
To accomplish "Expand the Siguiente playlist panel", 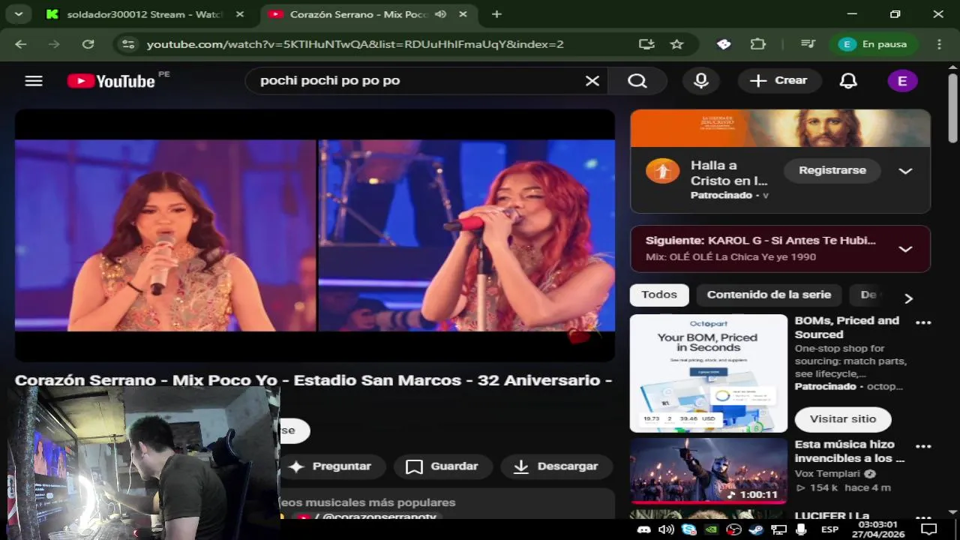I will pyautogui.click(x=905, y=249).
